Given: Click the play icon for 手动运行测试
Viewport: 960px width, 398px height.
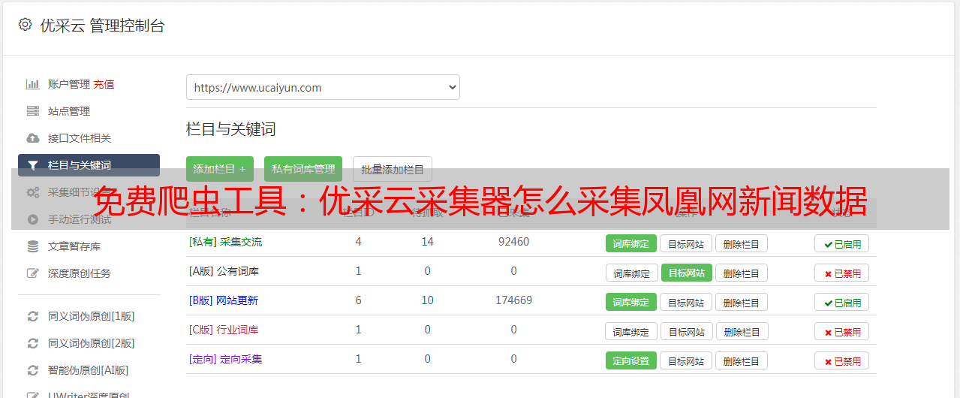Looking at the screenshot, I should tap(32, 219).
